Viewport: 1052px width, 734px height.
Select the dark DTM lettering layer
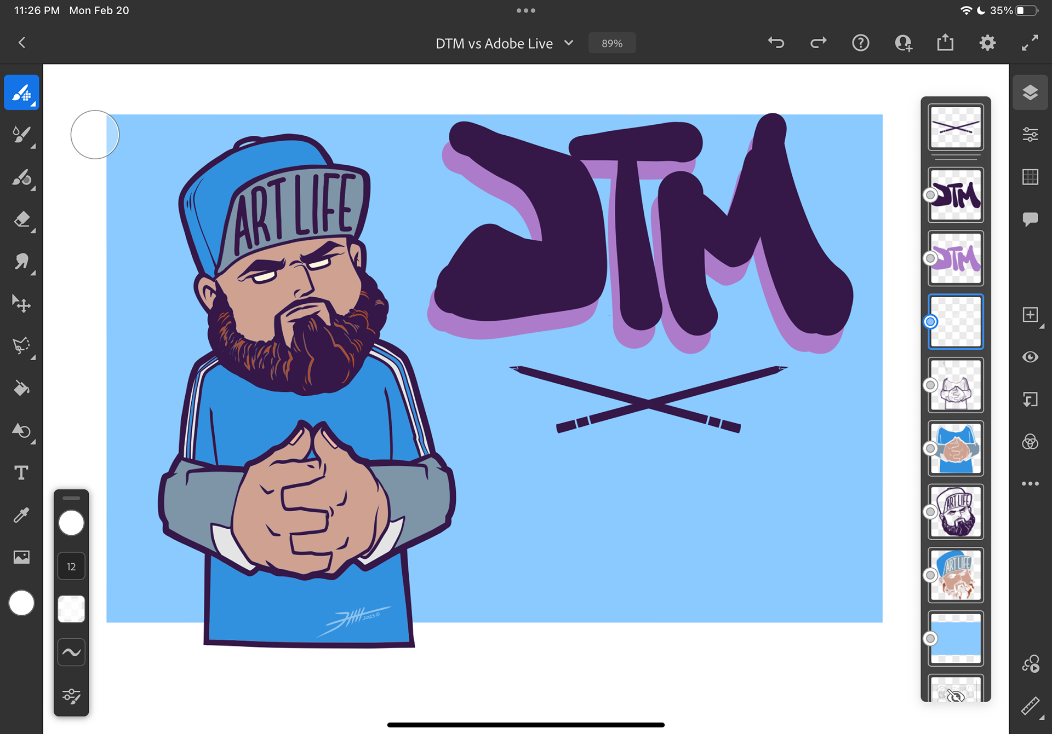click(956, 195)
